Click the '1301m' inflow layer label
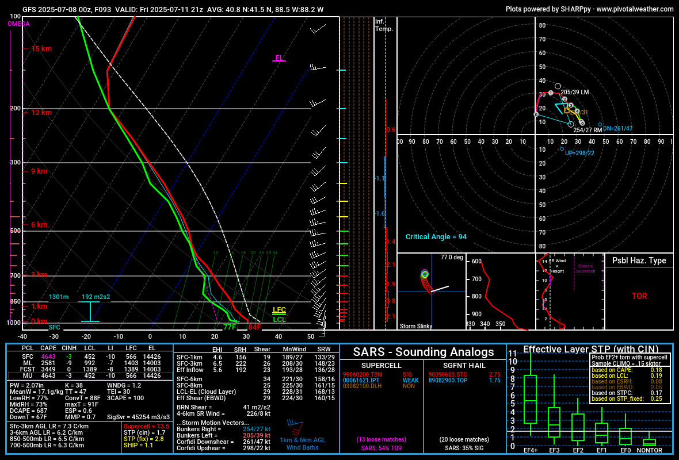Image resolution: width=679 pixels, height=460 pixels. [59, 297]
